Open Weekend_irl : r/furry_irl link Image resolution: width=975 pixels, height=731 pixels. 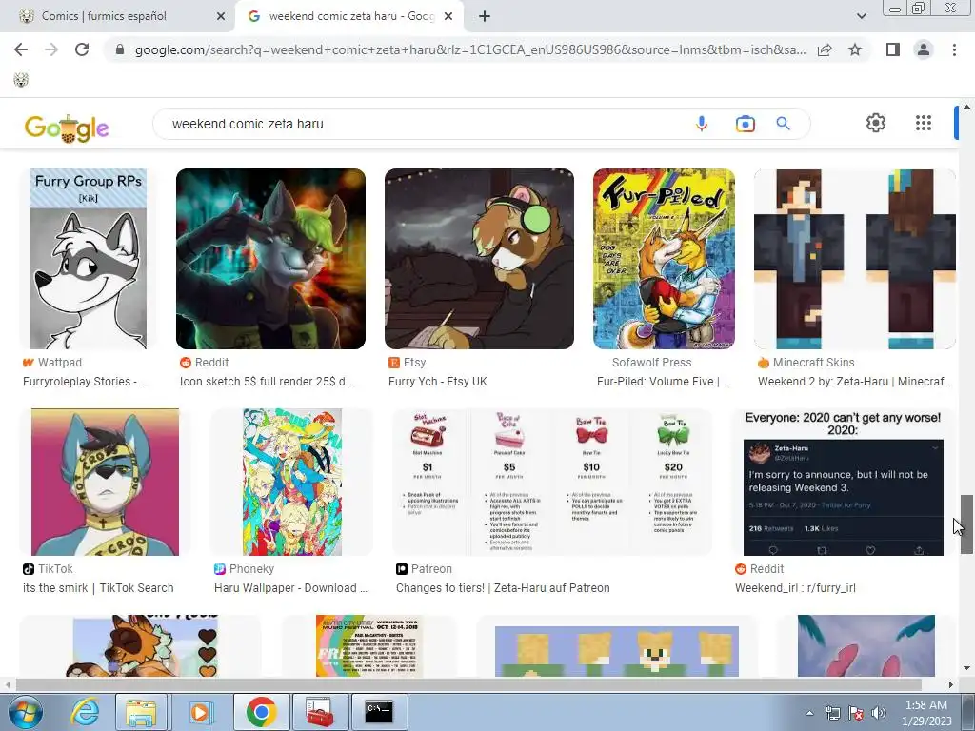point(795,588)
